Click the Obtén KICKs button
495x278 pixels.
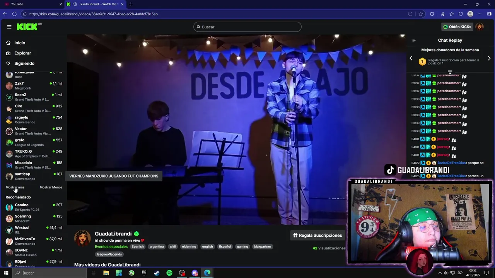(457, 27)
